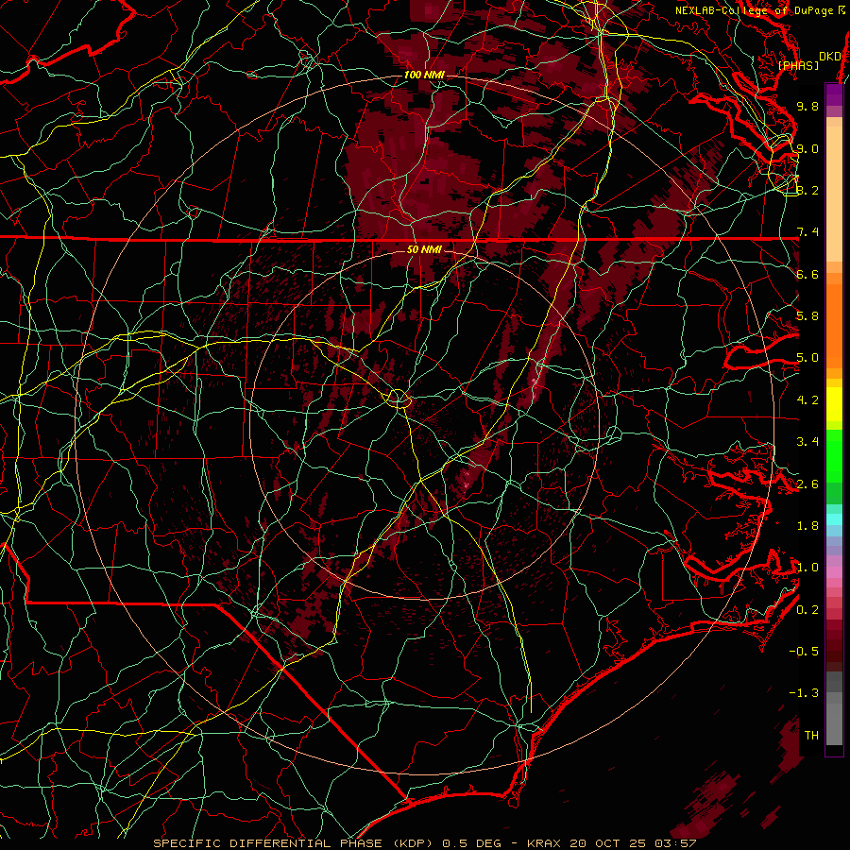
Task: Click the gray bottom segment of color bar
Action: [x=834, y=707]
